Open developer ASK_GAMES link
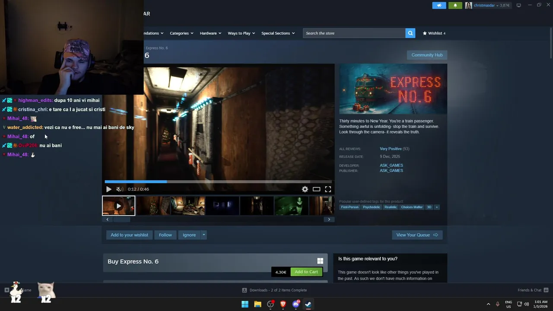Image resolution: width=553 pixels, height=311 pixels. click(391, 165)
